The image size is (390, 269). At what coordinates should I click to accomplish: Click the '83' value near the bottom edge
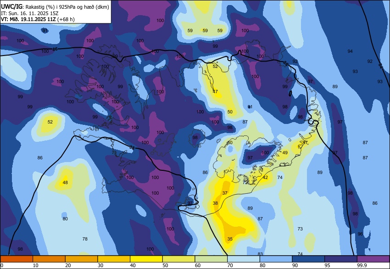click(260, 254)
